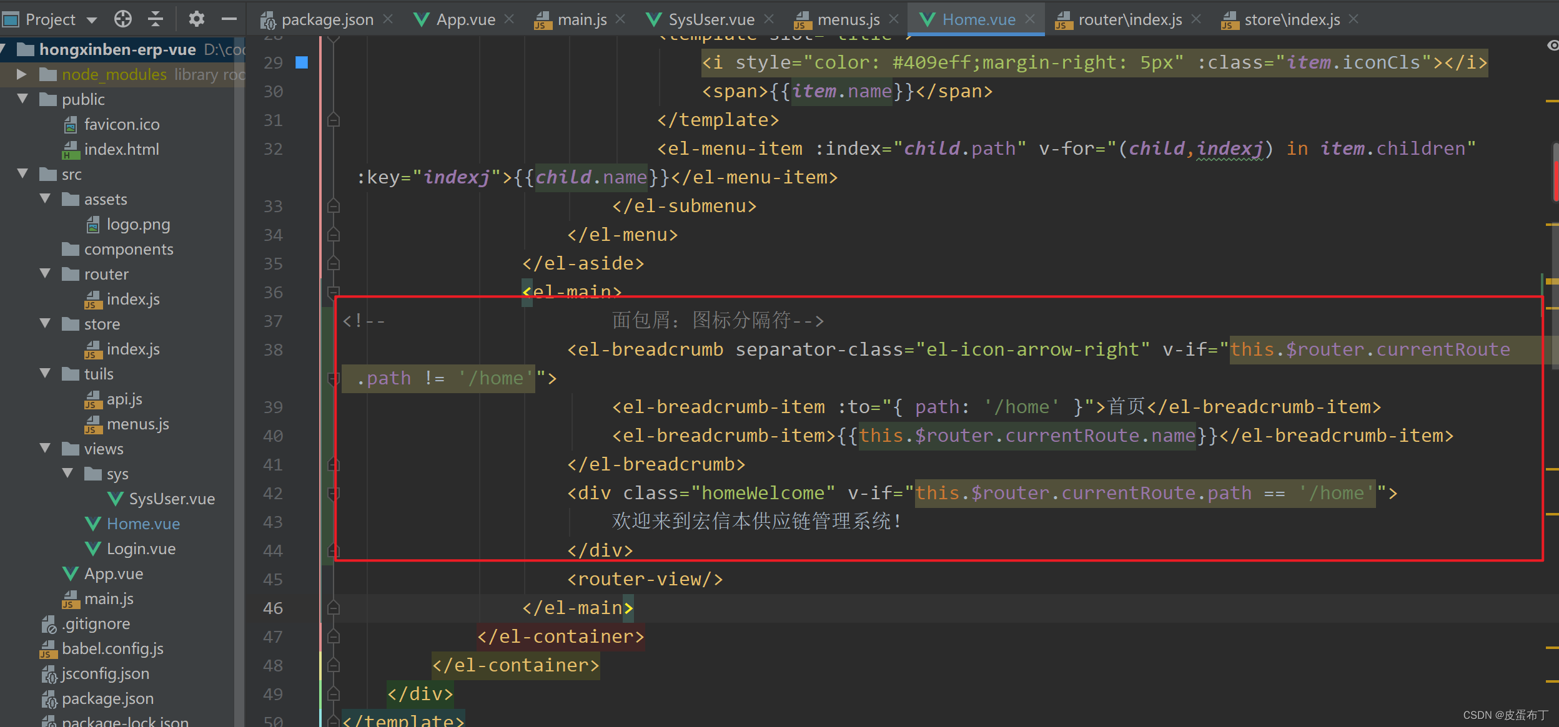This screenshot has width=1559, height=727.
Task: Collapse the views folder
Action: [x=45, y=448]
